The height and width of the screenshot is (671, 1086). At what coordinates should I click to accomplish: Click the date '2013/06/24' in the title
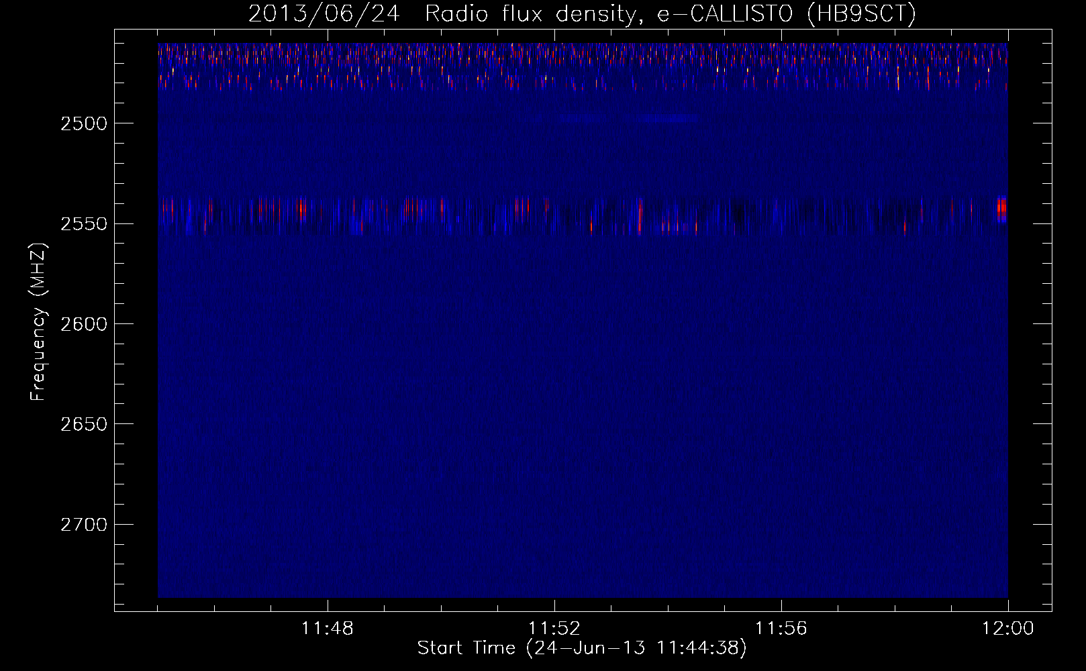324,14
